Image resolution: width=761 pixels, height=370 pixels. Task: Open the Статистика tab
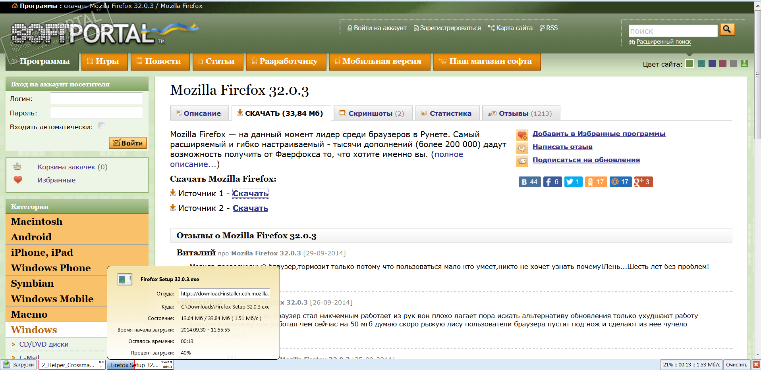coord(447,113)
